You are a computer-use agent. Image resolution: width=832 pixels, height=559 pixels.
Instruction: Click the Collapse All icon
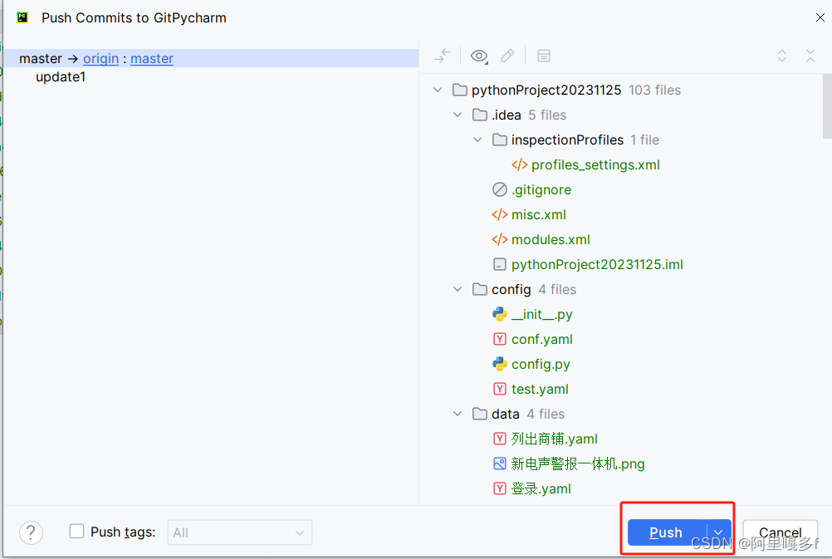point(810,56)
